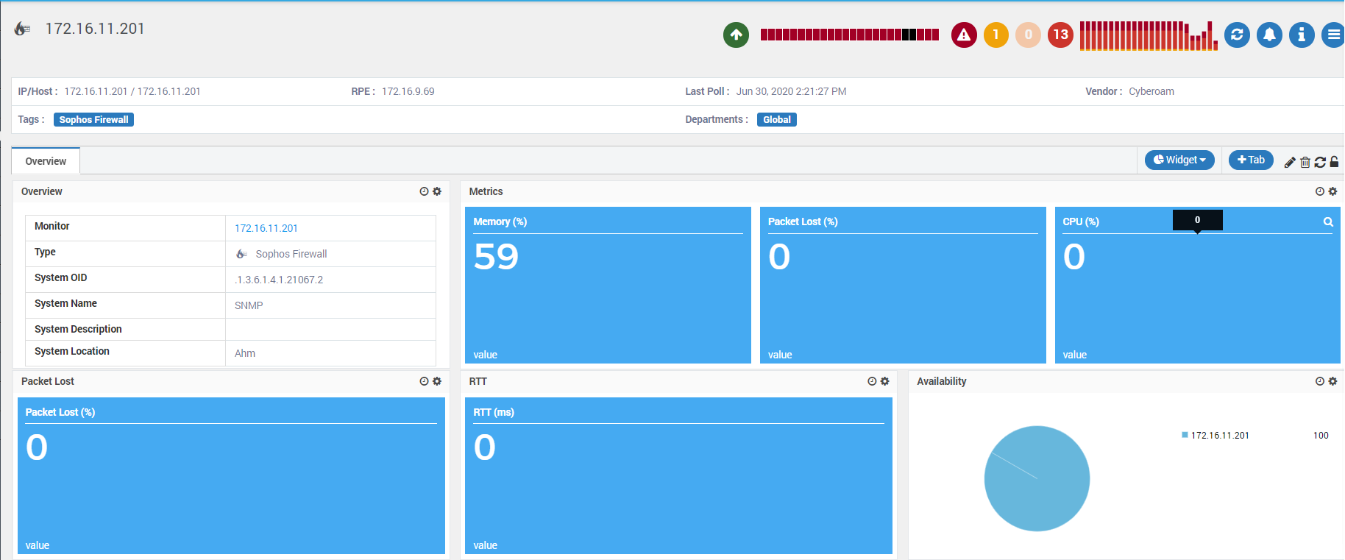This screenshot has width=1345, height=560.
Task: Open the info icon in header
Action: pos(1302,35)
